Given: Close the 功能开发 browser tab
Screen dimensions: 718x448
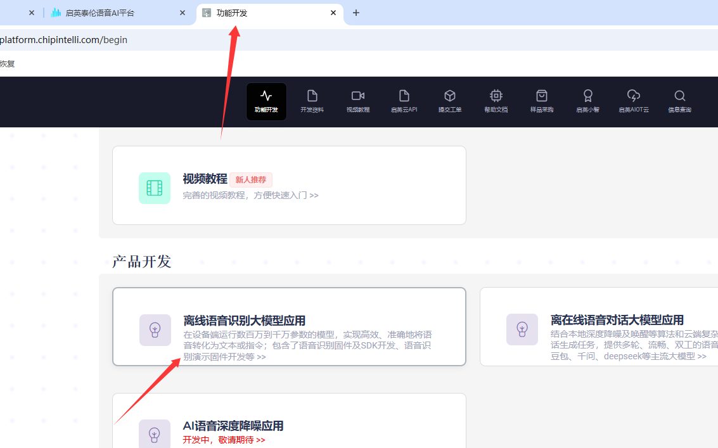Looking at the screenshot, I should tap(333, 13).
